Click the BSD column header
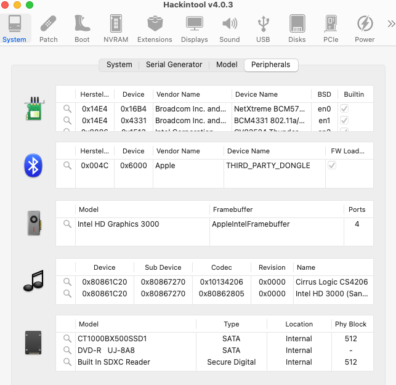The height and width of the screenshot is (385, 396). (325, 94)
